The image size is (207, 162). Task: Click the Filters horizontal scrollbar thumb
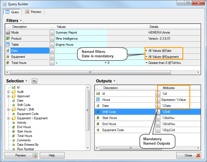[90, 72]
